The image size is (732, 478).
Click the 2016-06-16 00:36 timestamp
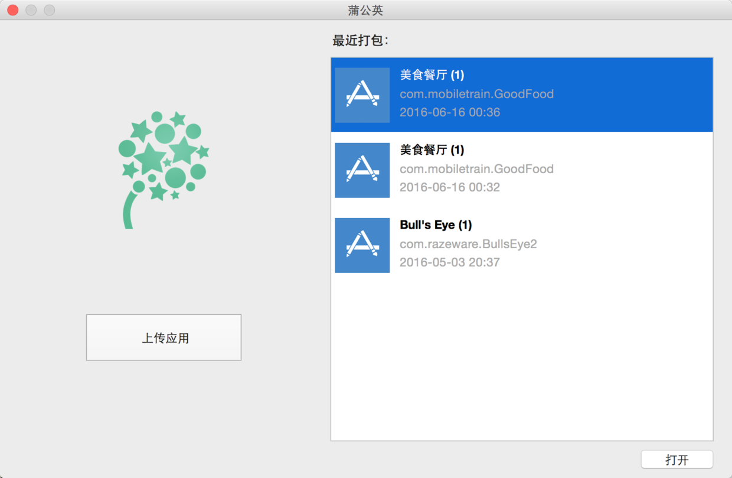click(450, 112)
